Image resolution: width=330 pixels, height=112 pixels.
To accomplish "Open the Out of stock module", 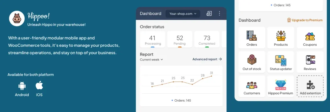I will coord(252,62).
